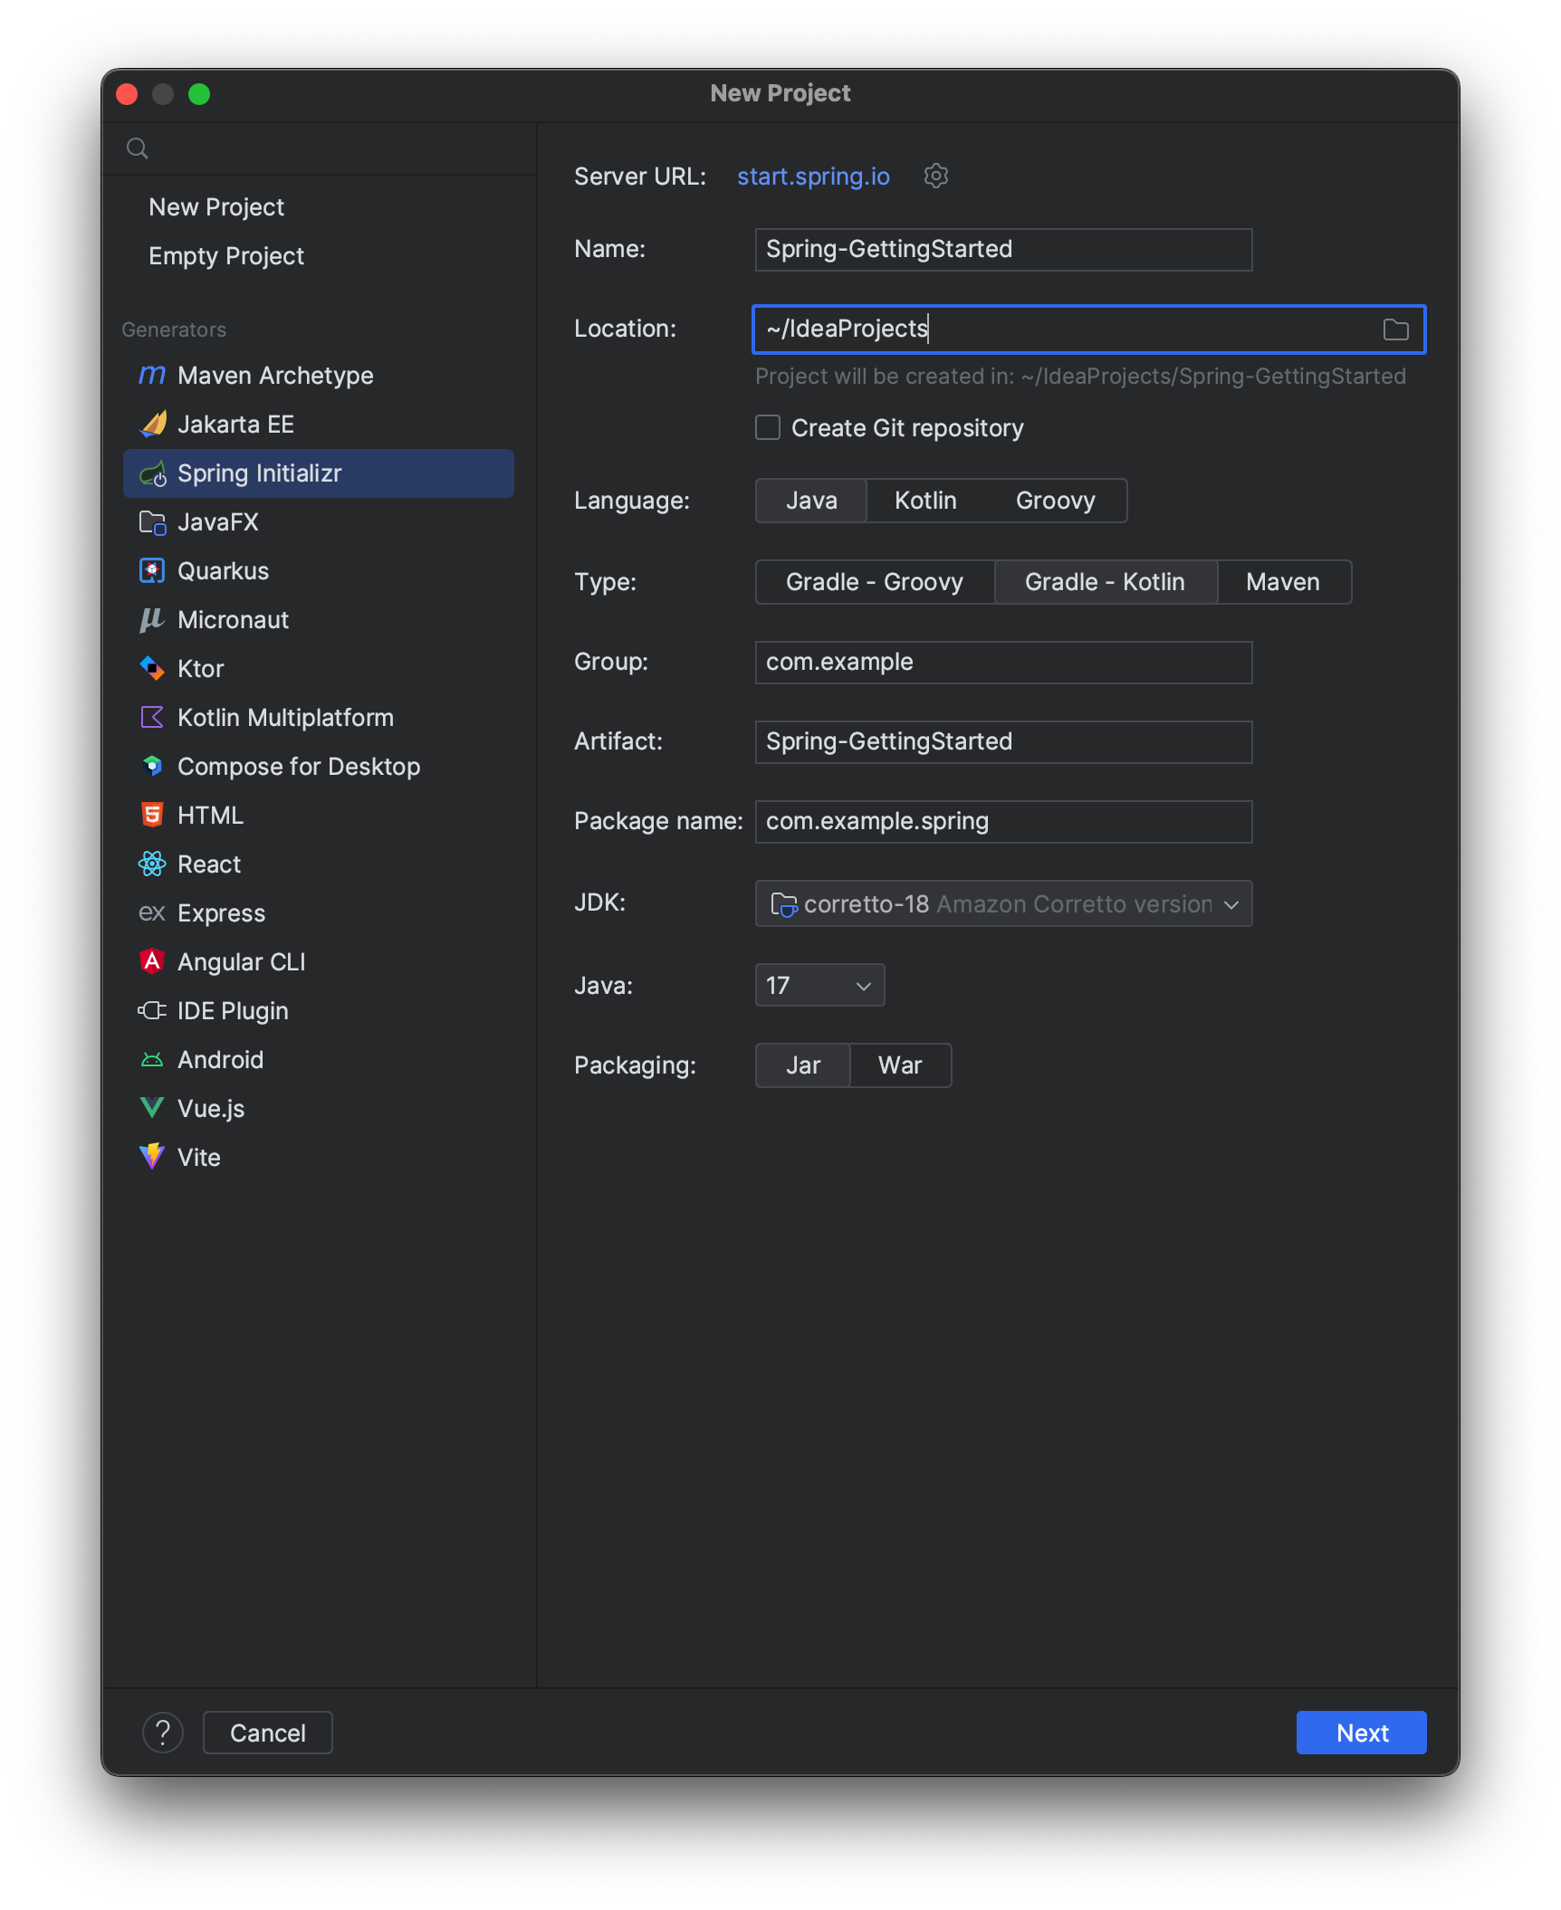This screenshot has width=1561, height=1910.
Task: Select Kotlin language option
Action: (925, 501)
